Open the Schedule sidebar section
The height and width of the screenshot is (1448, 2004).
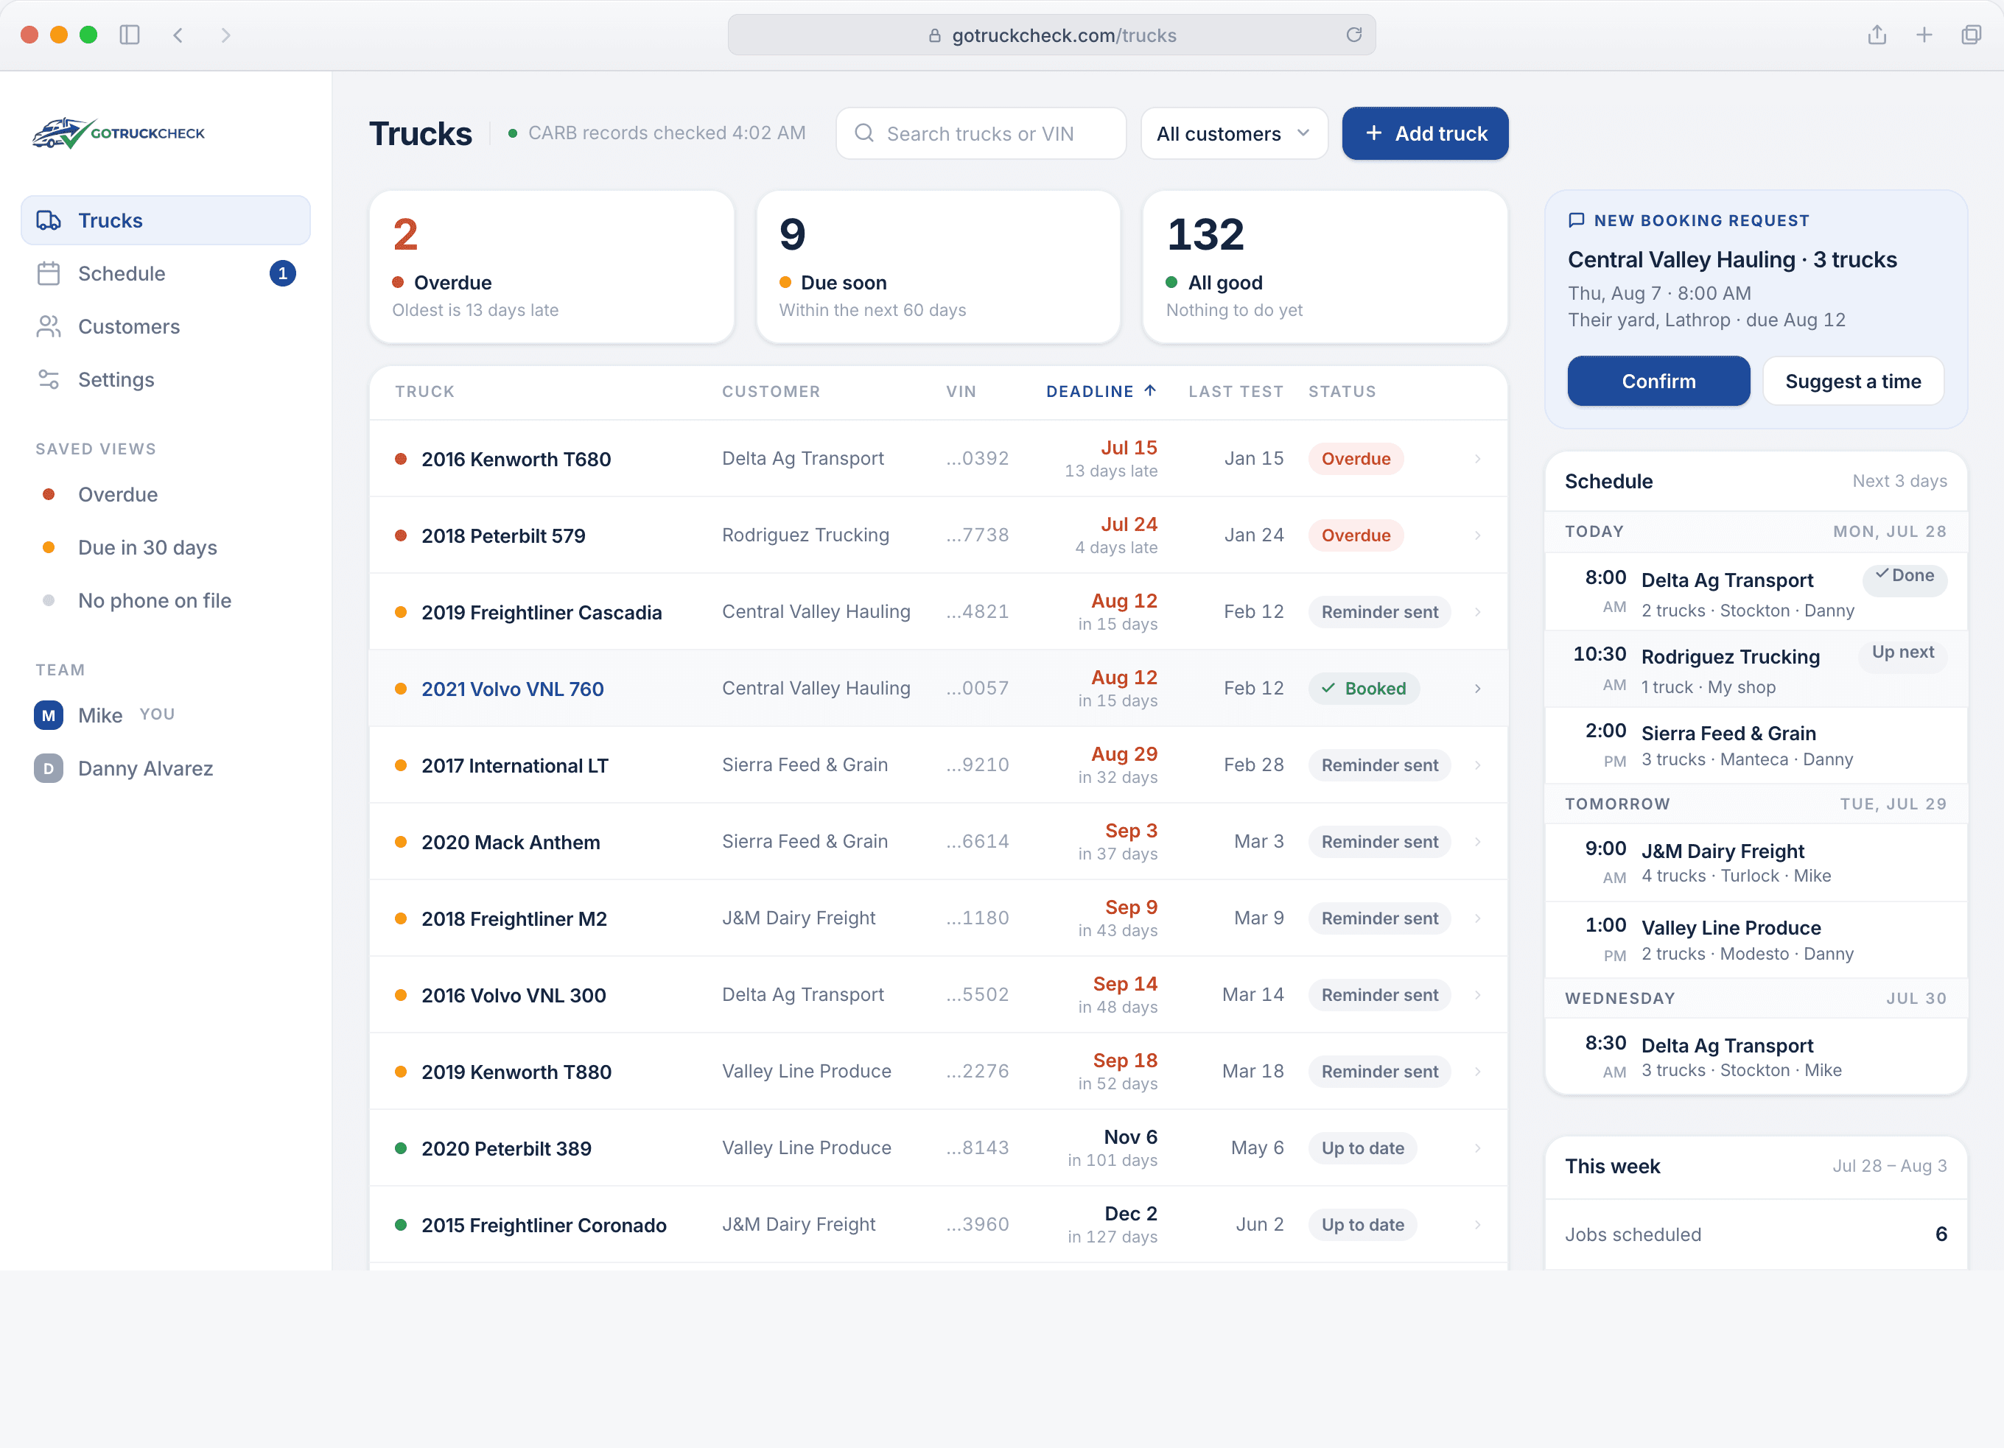165,273
